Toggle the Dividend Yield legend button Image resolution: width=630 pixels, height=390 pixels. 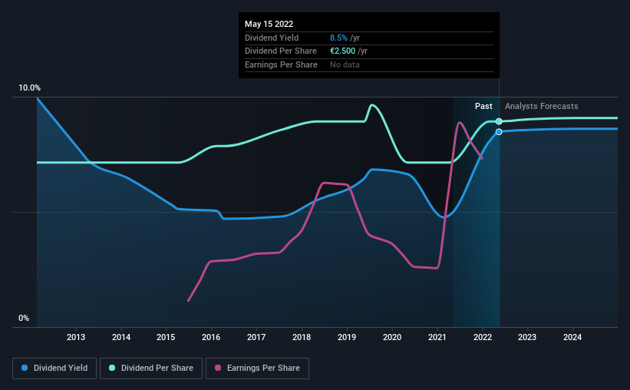click(x=54, y=369)
